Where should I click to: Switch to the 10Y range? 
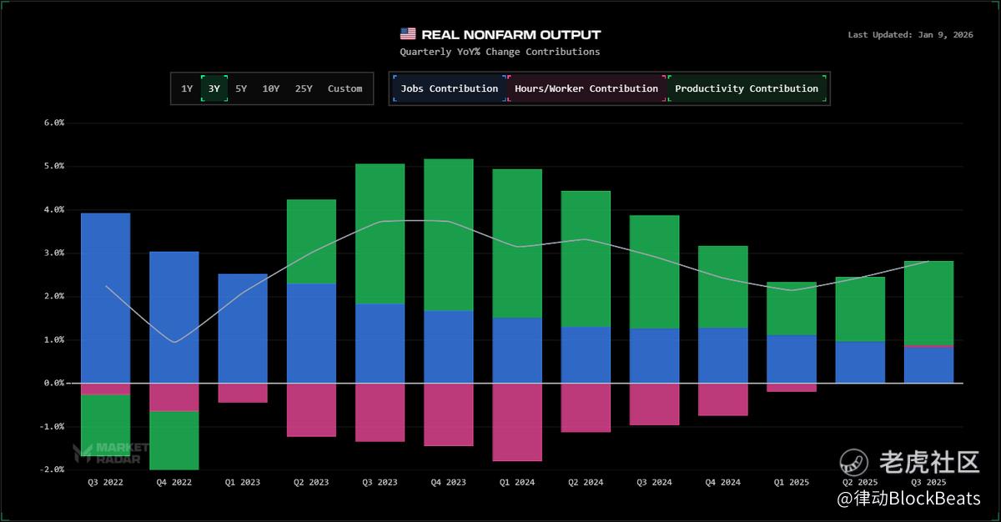click(270, 88)
